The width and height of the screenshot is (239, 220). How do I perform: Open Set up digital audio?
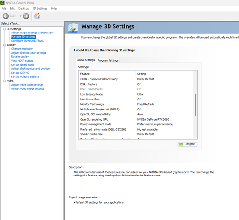coord(22,65)
